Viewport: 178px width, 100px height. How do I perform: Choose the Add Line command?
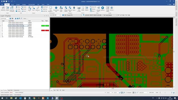pyautogui.click(x=44, y=9)
